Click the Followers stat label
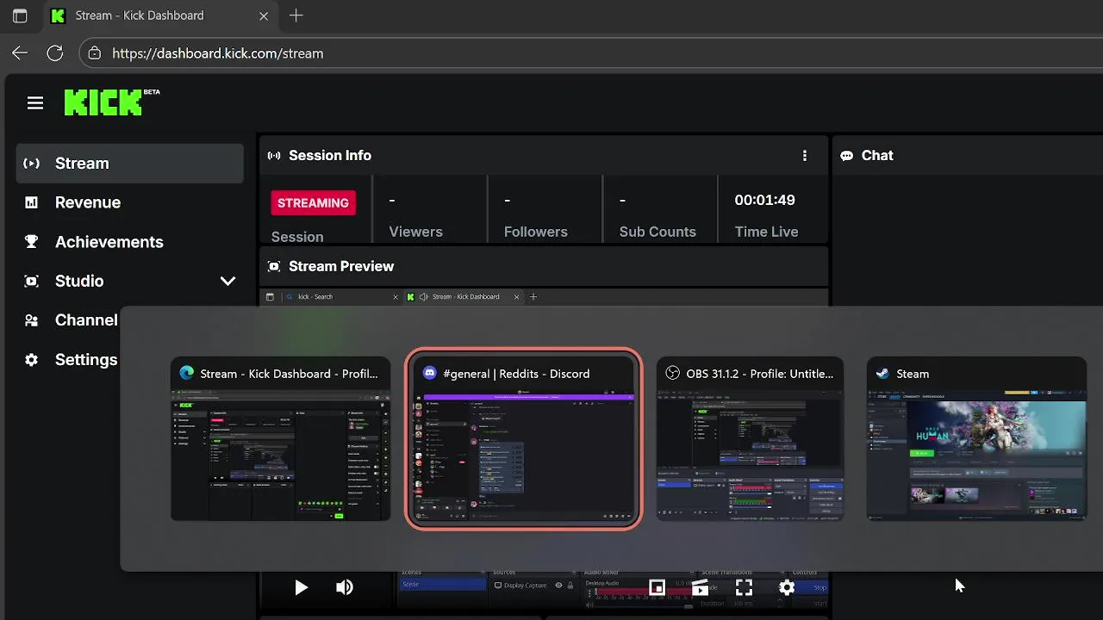Image resolution: width=1103 pixels, height=620 pixels. 535,232
